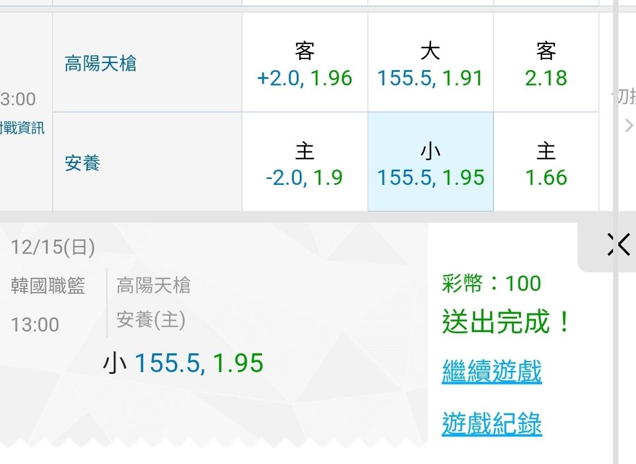Open 安養 team name link

[82, 163]
